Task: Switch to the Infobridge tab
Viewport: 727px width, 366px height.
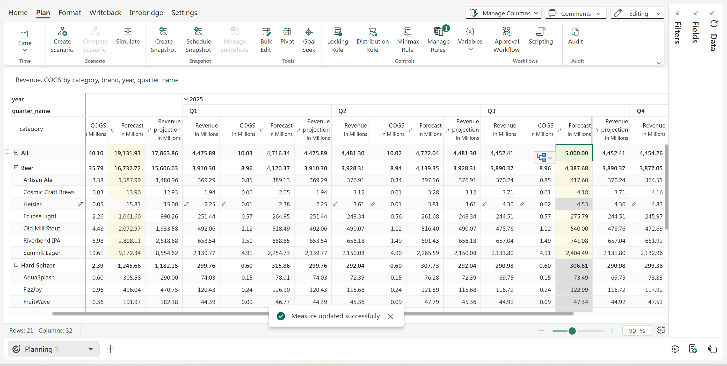Action: (146, 13)
